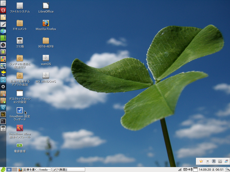The width and height of the screenshot is (230, 172).
Task: Open the gear settings launcher icon
Action: pyautogui.click(x=3, y=87)
